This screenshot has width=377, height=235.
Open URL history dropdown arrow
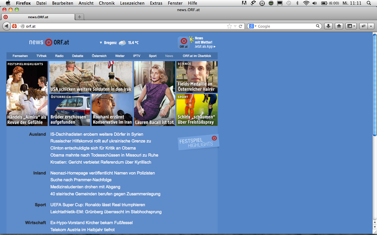click(x=235, y=26)
